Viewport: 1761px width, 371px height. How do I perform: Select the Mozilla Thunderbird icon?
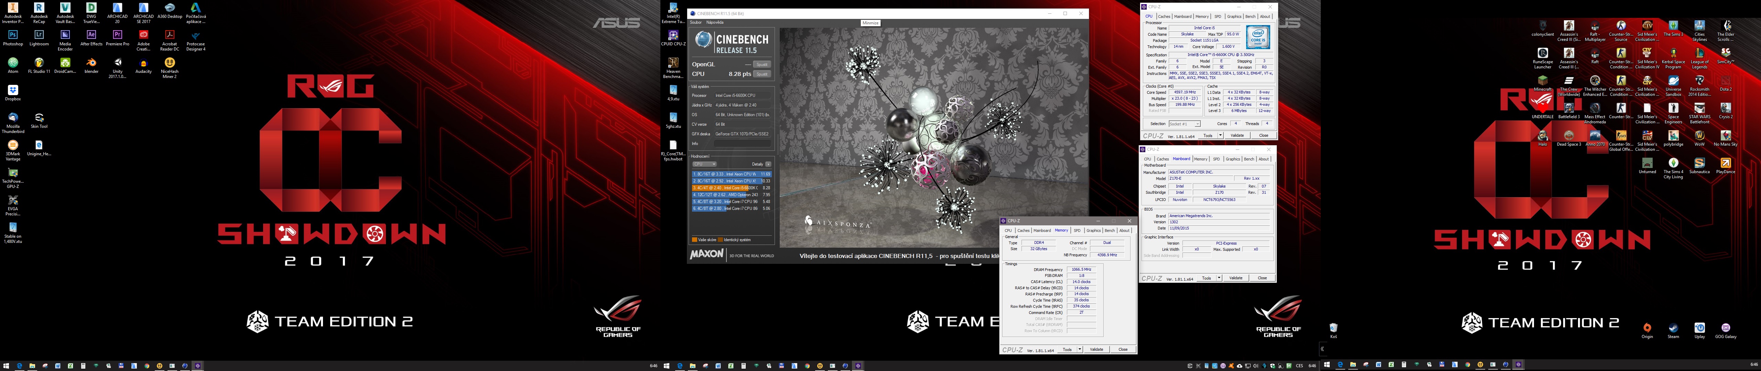pos(13,123)
